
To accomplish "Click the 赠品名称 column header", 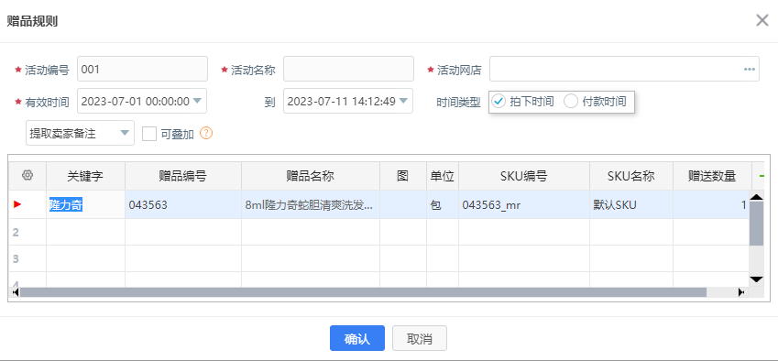I will (311, 176).
